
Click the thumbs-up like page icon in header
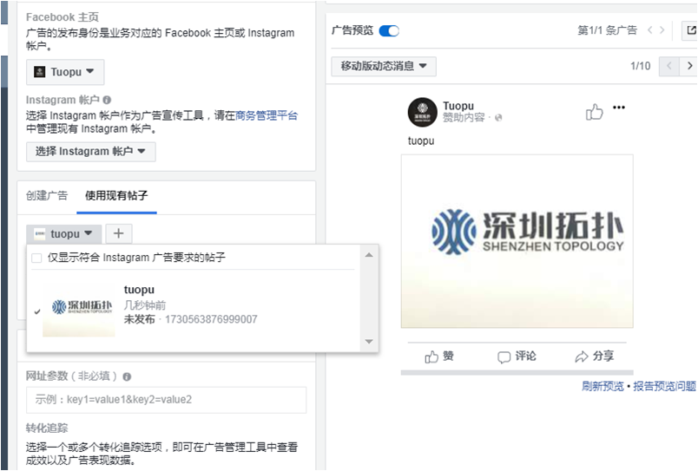tap(595, 112)
